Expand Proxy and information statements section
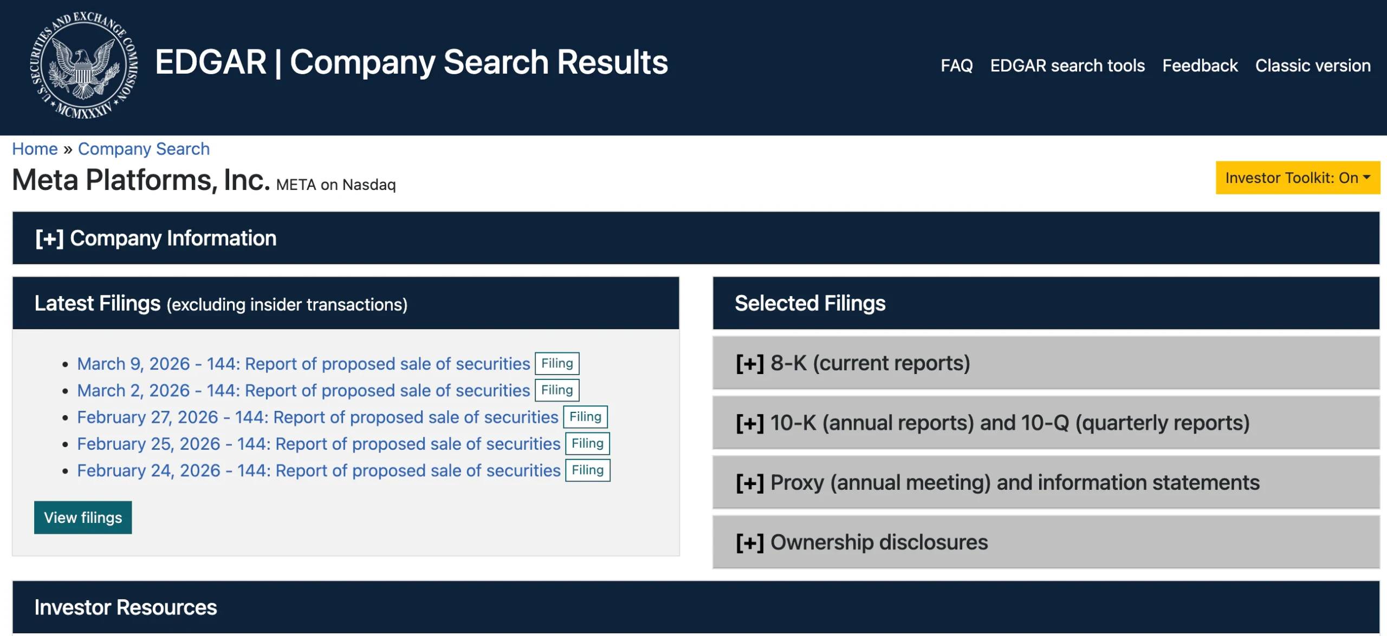This screenshot has height=636, width=1387. [x=997, y=482]
